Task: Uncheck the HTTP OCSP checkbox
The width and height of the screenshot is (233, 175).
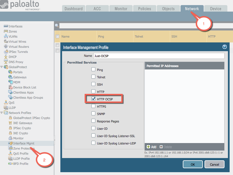Action: [93, 99]
